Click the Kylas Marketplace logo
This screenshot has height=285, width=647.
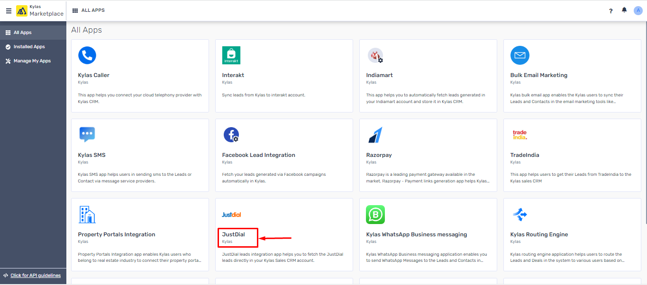[40, 11]
